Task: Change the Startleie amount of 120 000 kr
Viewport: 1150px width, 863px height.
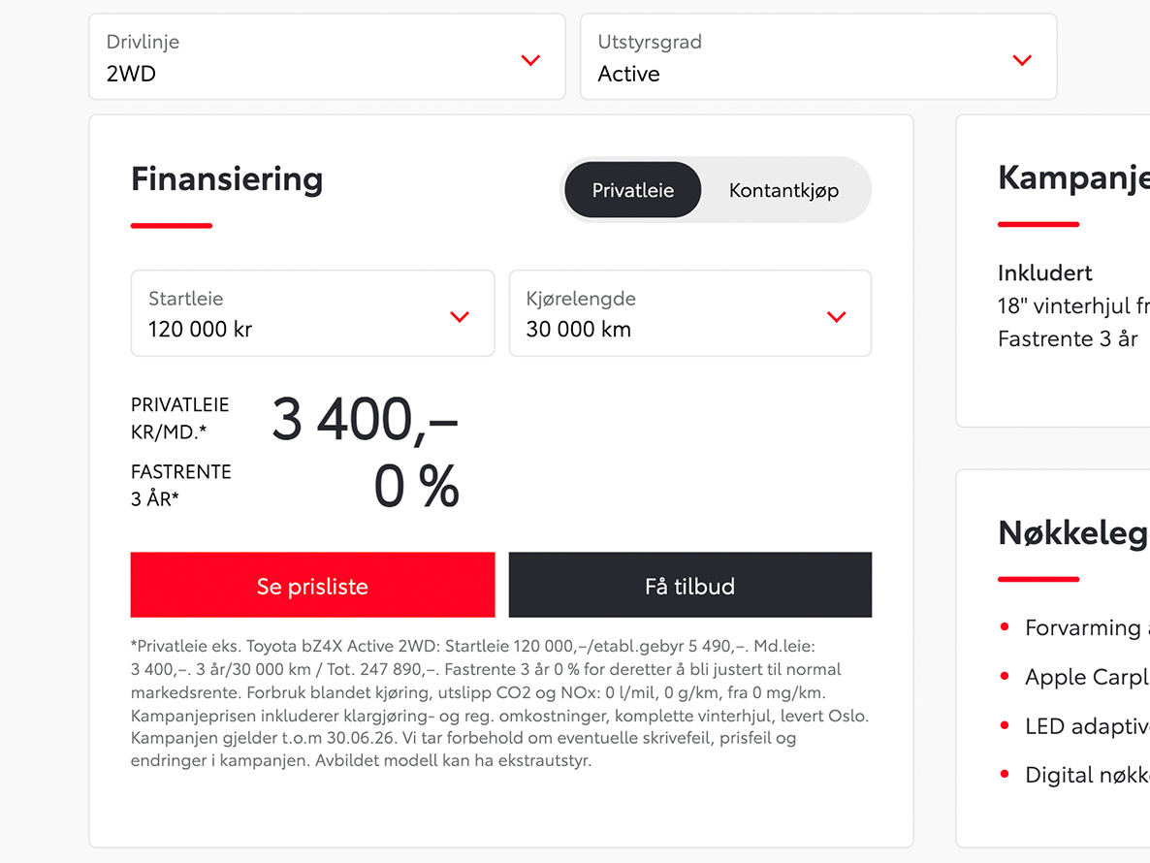Action: click(312, 314)
